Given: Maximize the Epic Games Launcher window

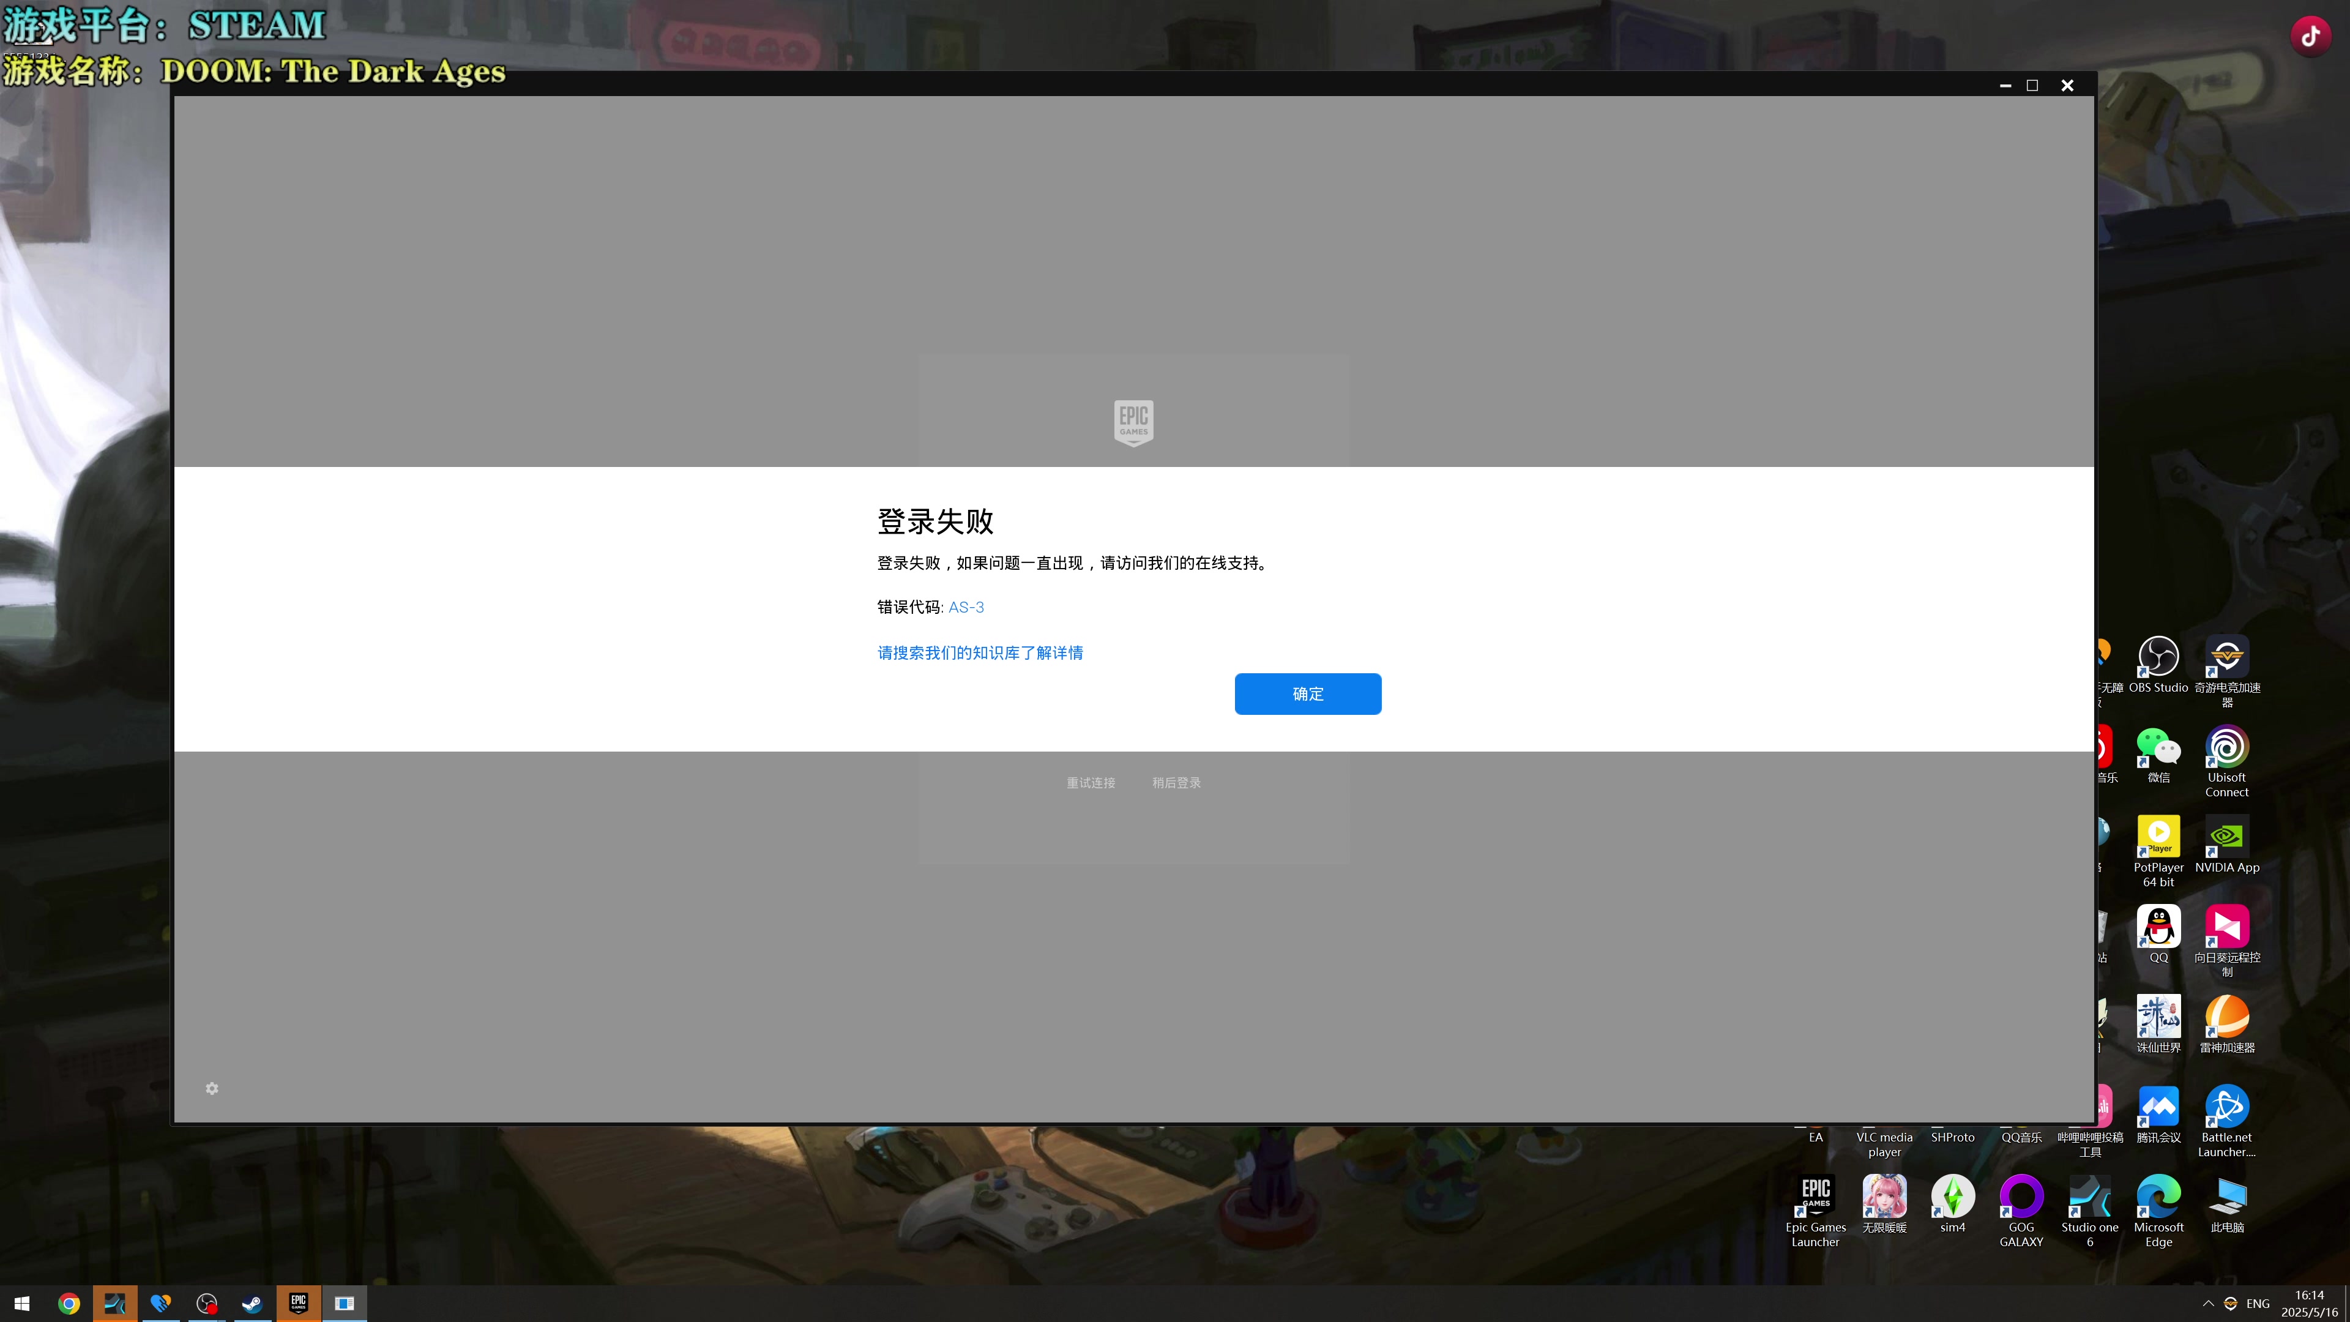Looking at the screenshot, I should (2032, 85).
